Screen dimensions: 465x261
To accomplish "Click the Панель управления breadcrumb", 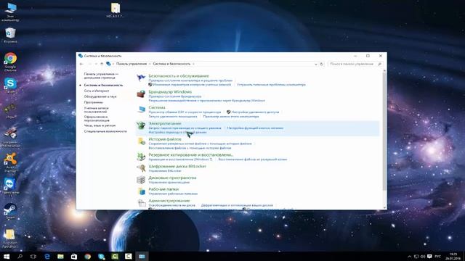I will pos(132,64).
